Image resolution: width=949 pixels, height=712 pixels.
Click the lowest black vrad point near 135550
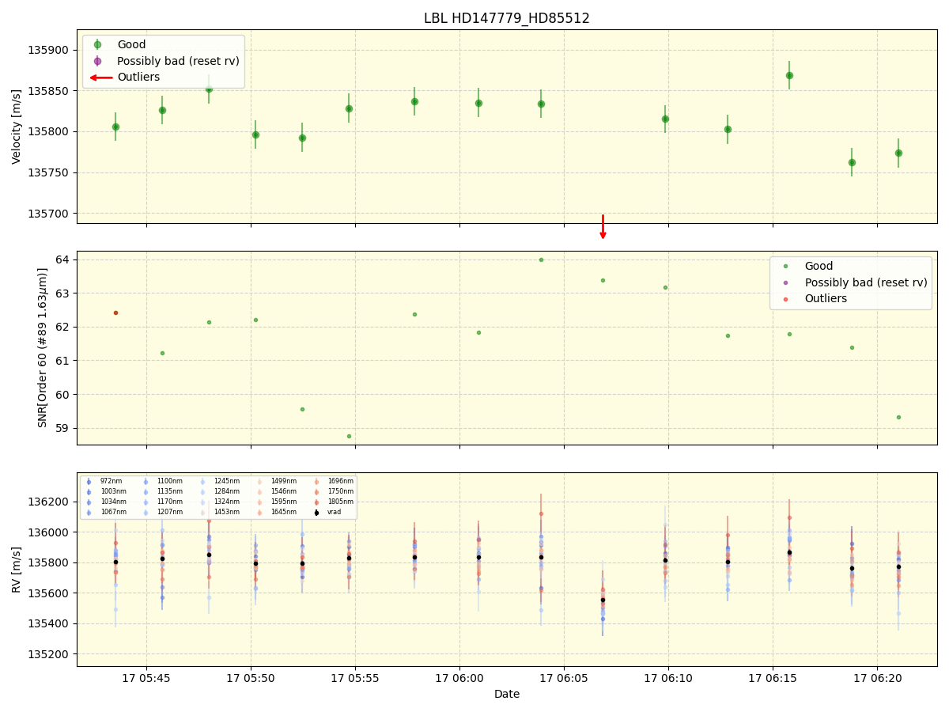coord(603,600)
